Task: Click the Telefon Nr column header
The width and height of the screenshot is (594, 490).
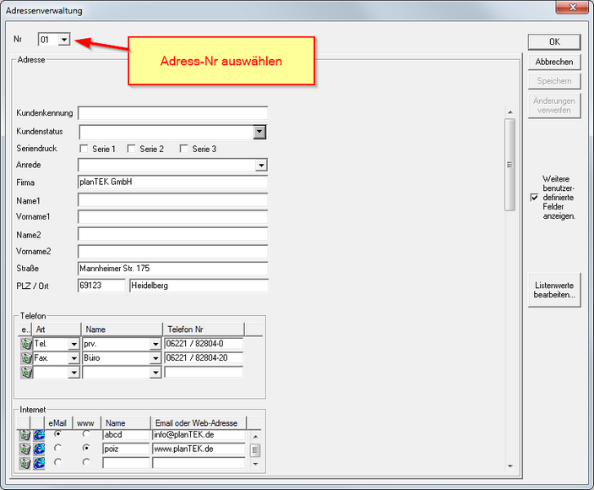Action: tap(203, 329)
